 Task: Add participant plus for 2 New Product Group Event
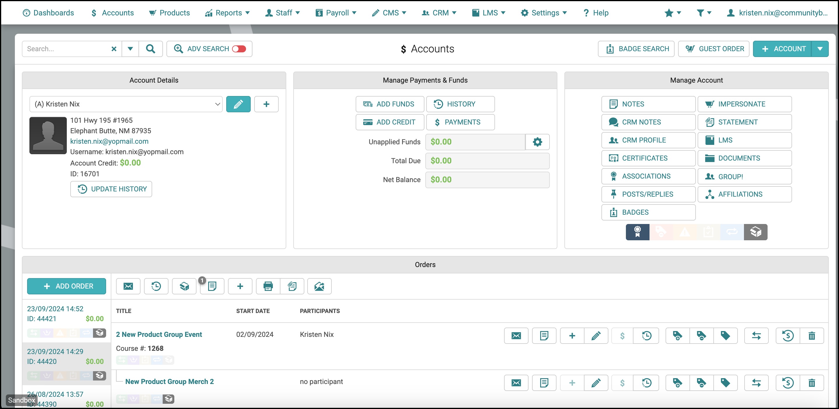(x=572, y=335)
